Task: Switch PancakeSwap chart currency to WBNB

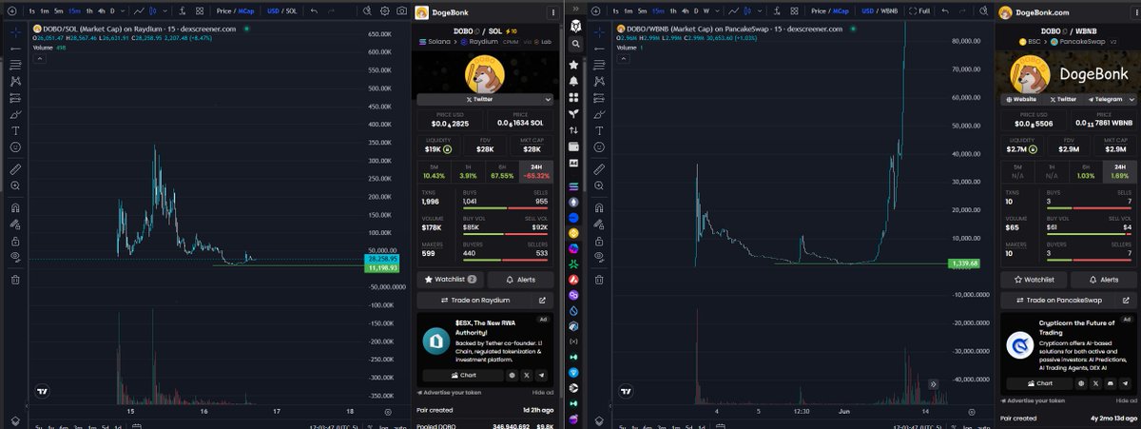Action: [888, 10]
